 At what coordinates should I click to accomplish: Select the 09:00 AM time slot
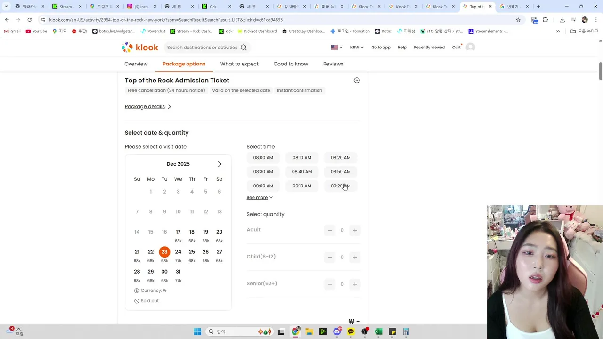(263, 186)
